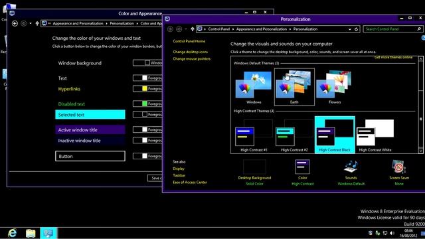Open File Explorer from the taskbar
Screen dimensions: 425x239
31,233
